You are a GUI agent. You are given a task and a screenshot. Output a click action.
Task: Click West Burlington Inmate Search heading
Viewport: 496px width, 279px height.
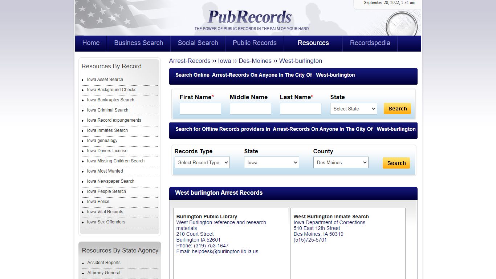coord(331,217)
